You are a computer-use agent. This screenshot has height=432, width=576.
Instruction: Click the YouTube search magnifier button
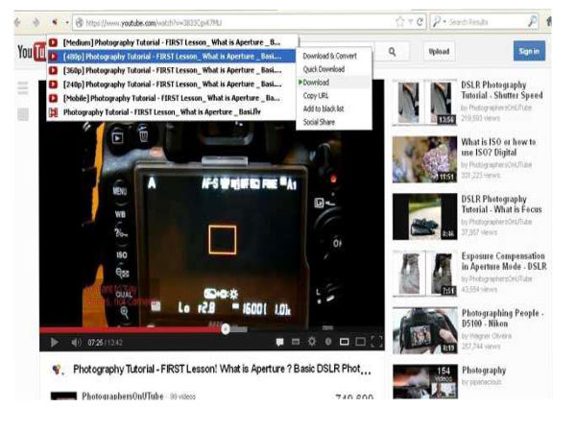click(393, 52)
